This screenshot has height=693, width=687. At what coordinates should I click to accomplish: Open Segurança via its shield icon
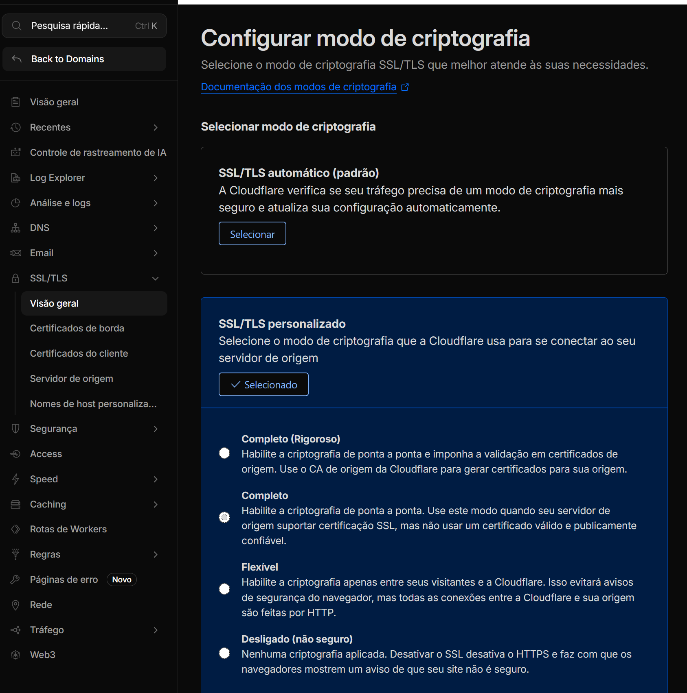(15, 428)
